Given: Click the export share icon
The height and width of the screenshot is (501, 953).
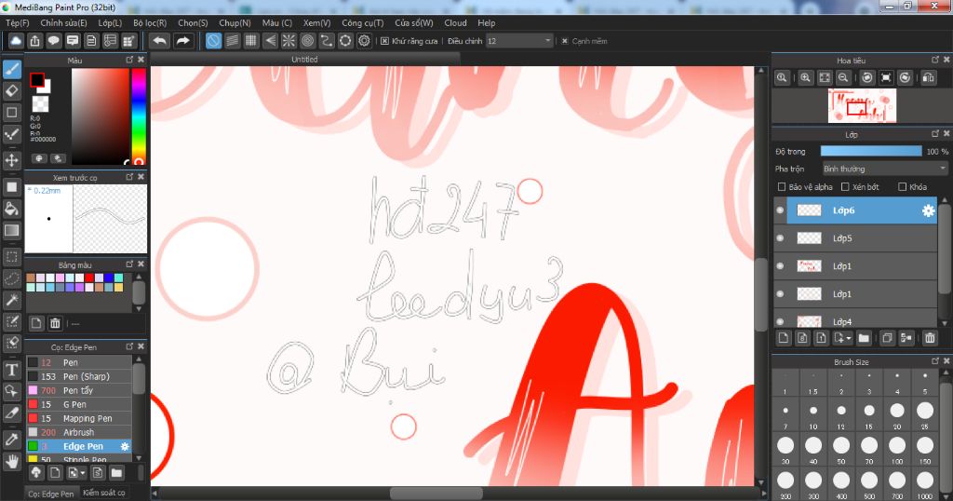Looking at the screenshot, I should coord(34,41).
